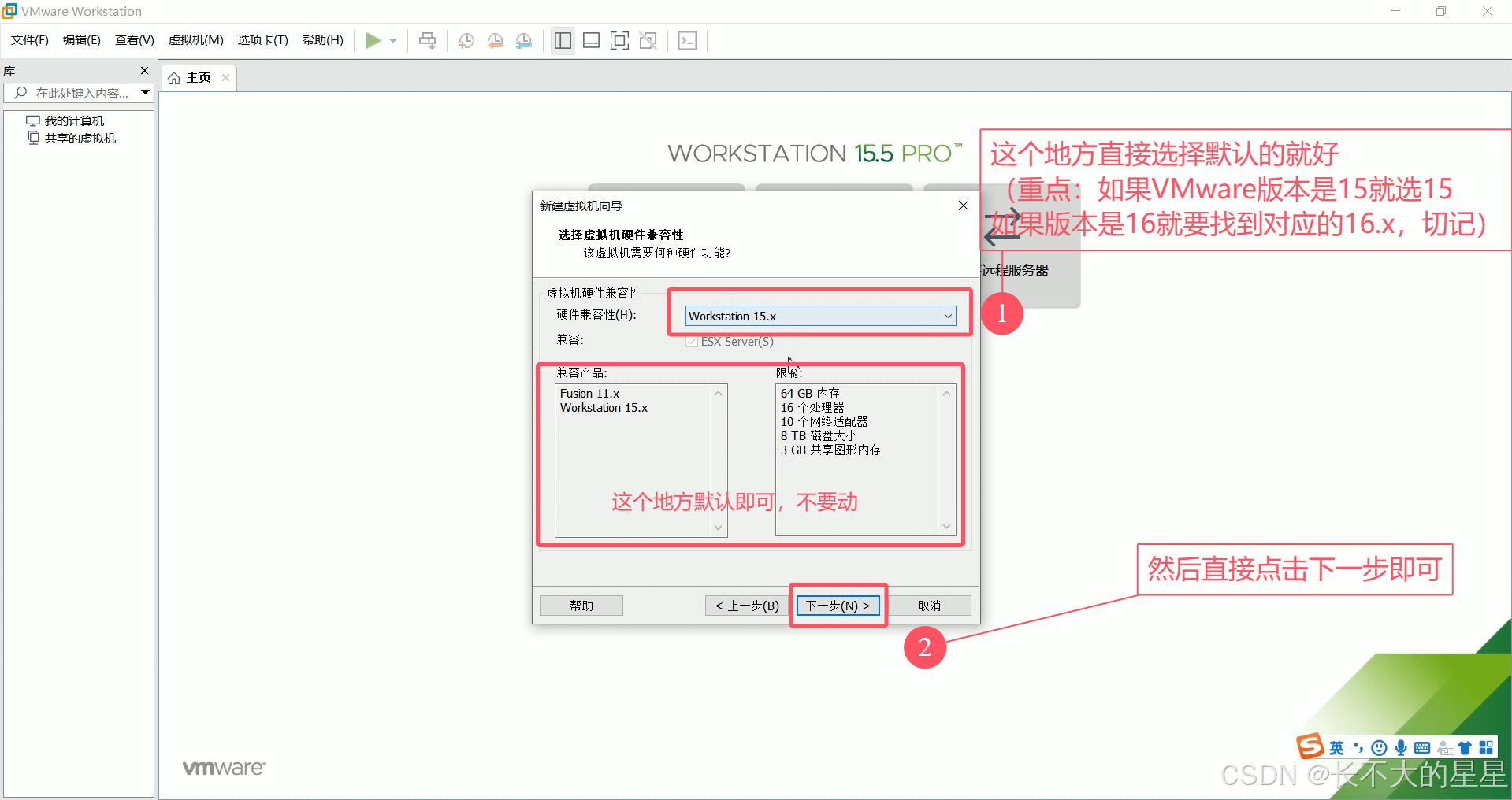Click the Unity mode toolbar icon
The height and width of the screenshot is (800, 1512).
[x=648, y=41]
